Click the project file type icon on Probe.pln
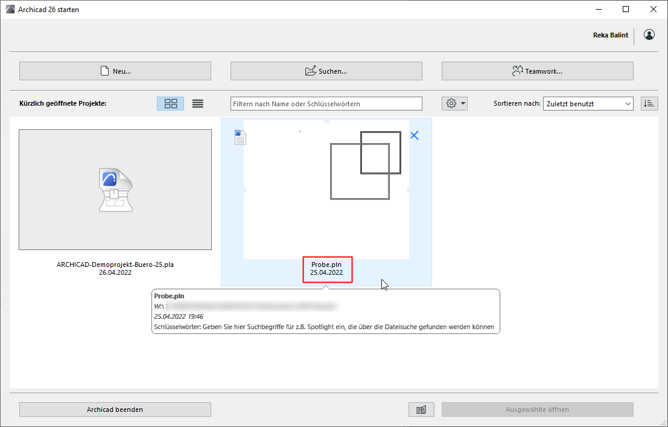Screen dimensions: 668x427 [240, 137]
